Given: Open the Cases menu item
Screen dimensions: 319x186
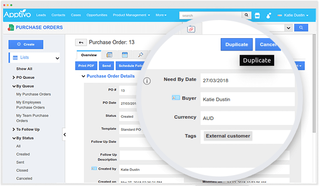Looking at the screenshot, I should pyautogui.click(x=76, y=15).
